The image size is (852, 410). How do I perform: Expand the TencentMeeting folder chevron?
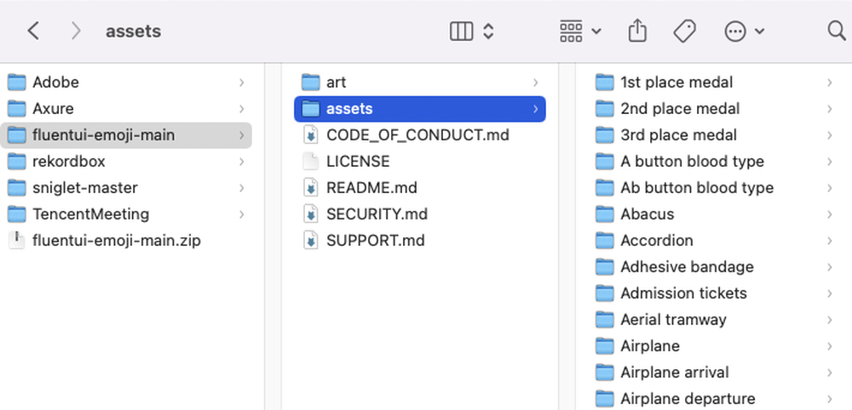click(x=241, y=214)
